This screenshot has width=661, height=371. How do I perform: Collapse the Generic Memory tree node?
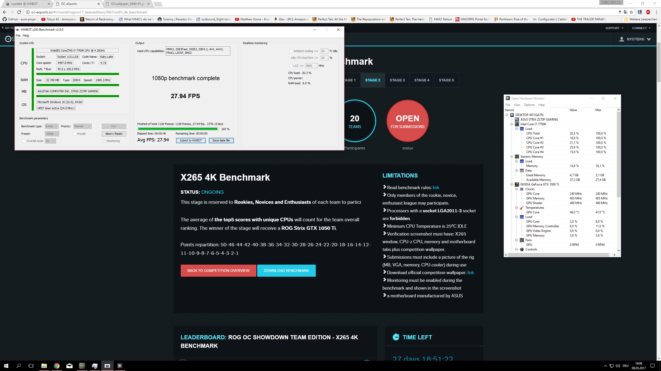click(512, 157)
